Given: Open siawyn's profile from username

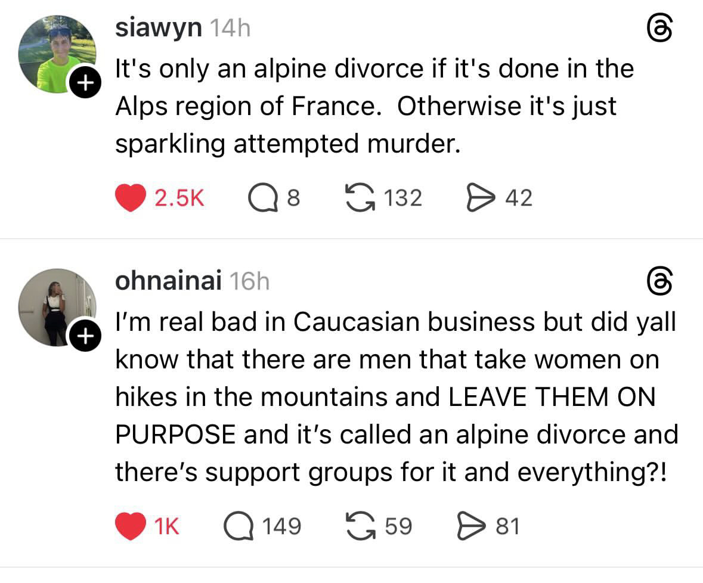Looking at the screenshot, I should 158,28.
